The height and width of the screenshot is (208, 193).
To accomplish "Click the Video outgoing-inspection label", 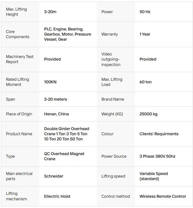I will tap(111, 59).
